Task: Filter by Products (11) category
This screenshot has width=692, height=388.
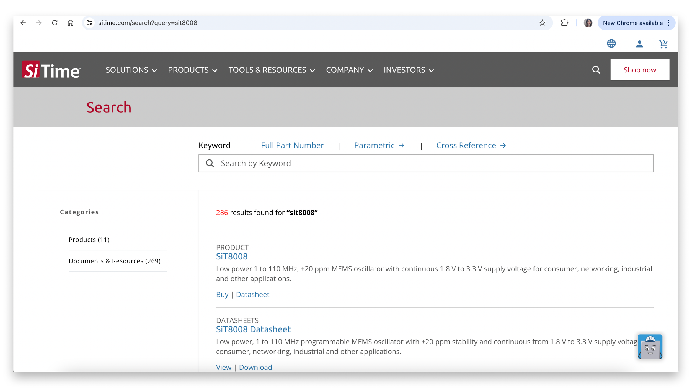Action: 89,239
